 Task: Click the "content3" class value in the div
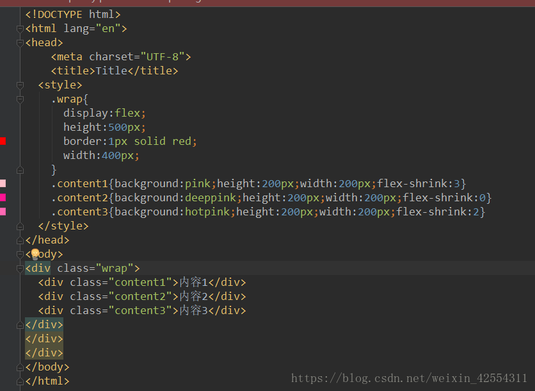pyautogui.click(x=140, y=310)
